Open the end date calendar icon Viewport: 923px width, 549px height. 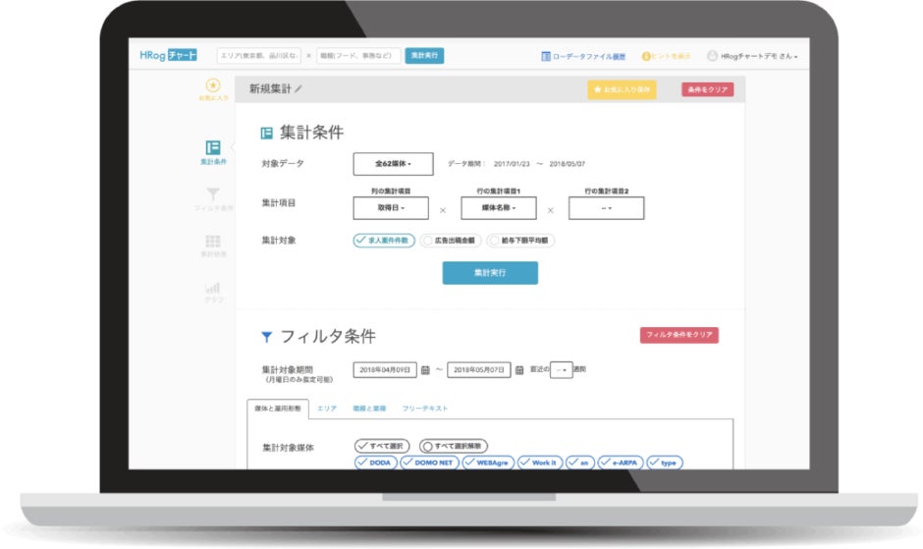[519, 370]
